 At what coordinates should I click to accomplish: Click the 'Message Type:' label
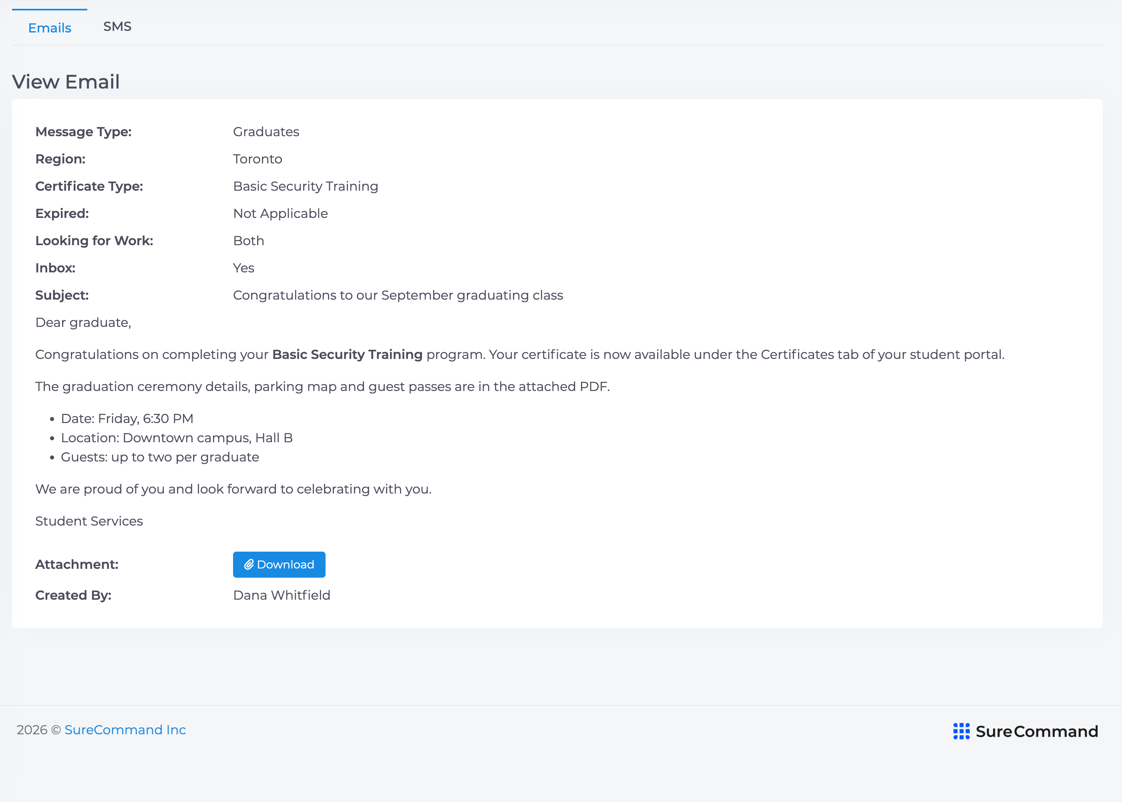click(x=83, y=132)
